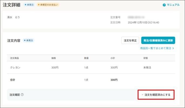This screenshot has height=108, width=185.
Task: Select the クレヨン item in the order table
Action: pos(15,67)
